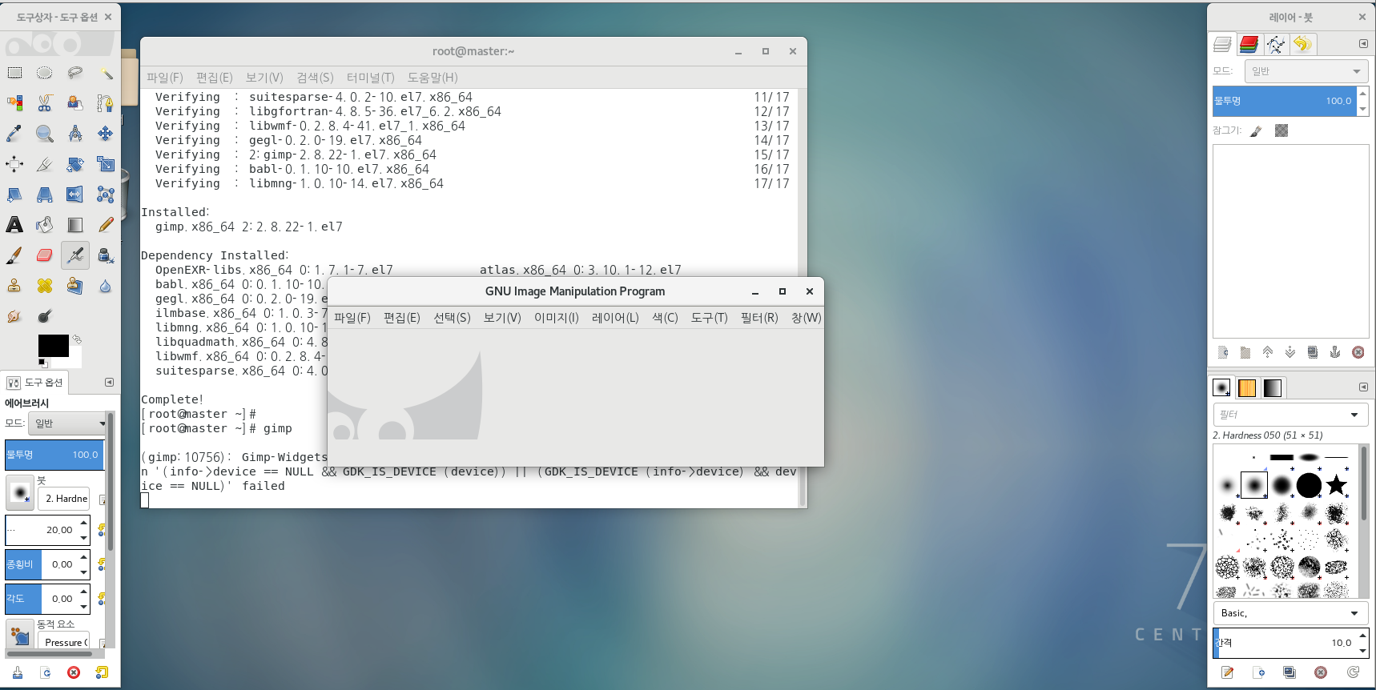The image size is (1376, 690).
Task: Click delete layer button
Action: tap(1358, 352)
